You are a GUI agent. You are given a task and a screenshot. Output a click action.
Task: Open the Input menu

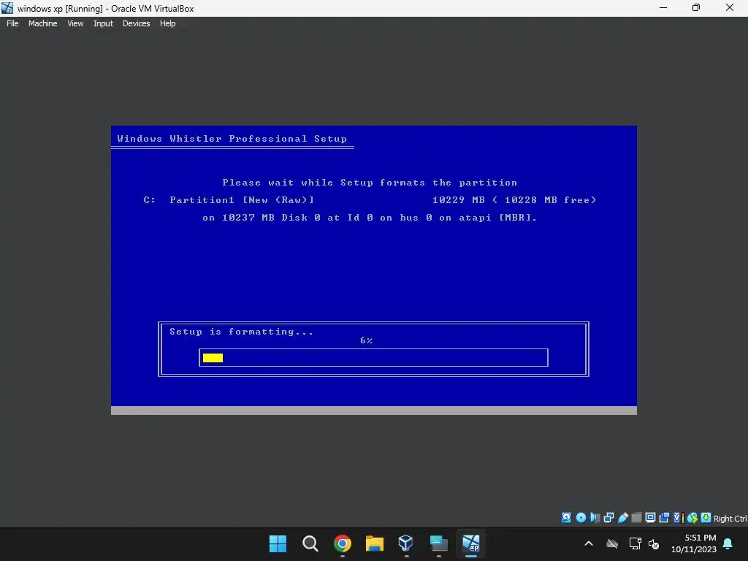pos(103,23)
